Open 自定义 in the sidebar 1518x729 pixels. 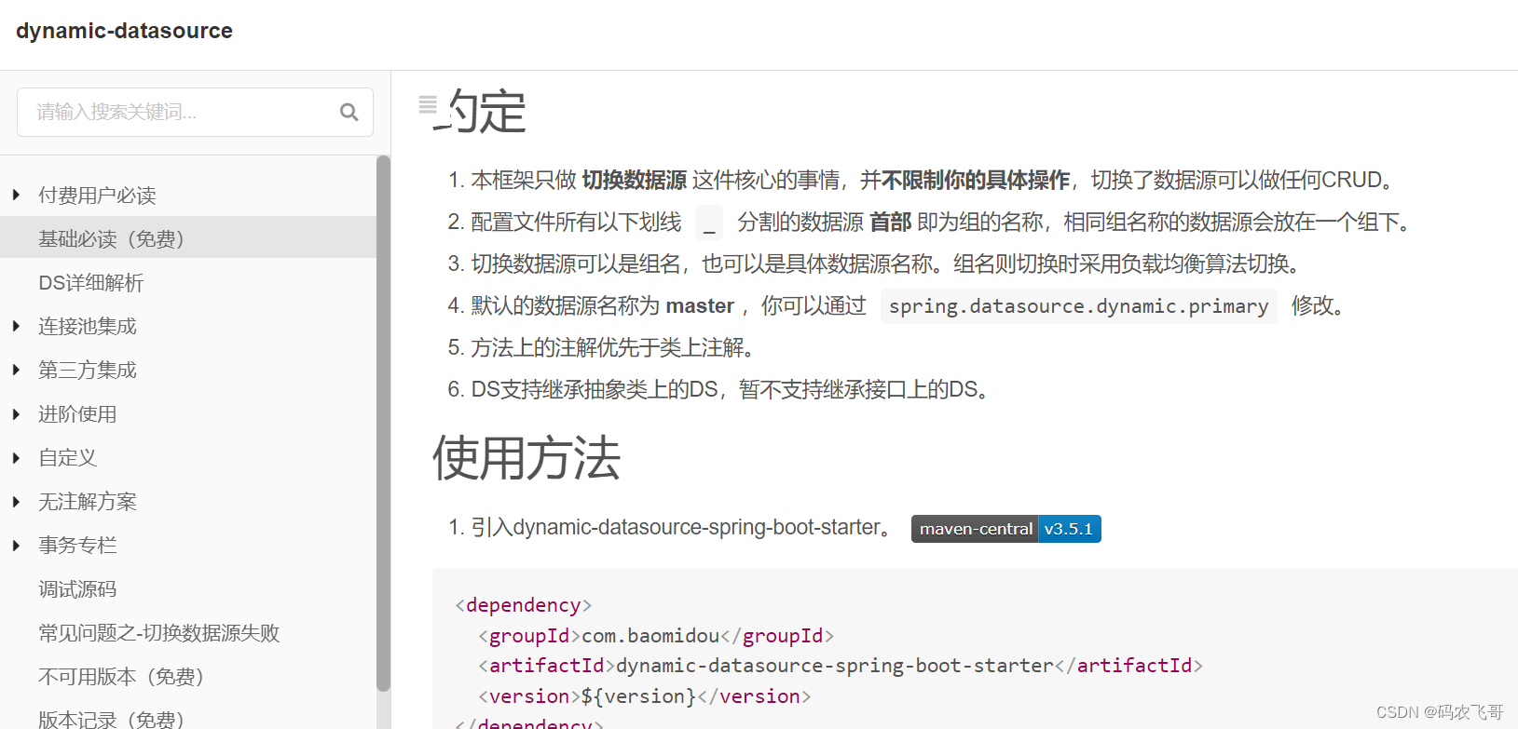pos(67,458)
